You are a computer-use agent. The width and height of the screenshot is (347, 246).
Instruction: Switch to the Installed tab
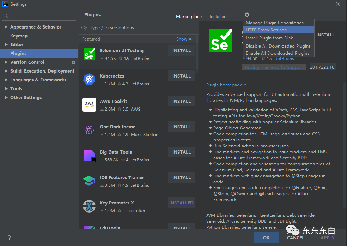tap(218, 16)
